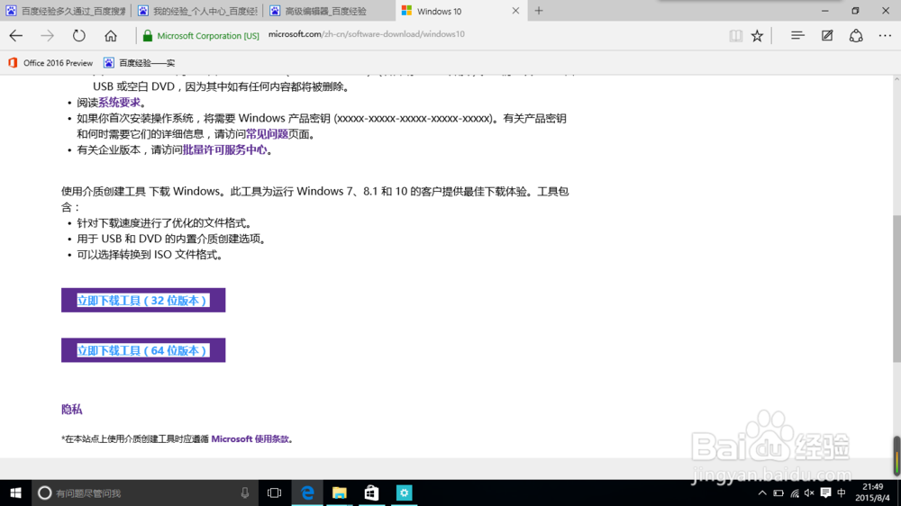Switch to 我的经验_个人中心 tab
901x506 pixels.
[197, 11]
